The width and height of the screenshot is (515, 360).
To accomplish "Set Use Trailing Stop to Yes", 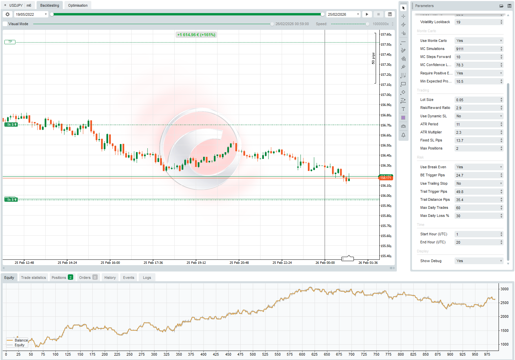I will 479,183.
